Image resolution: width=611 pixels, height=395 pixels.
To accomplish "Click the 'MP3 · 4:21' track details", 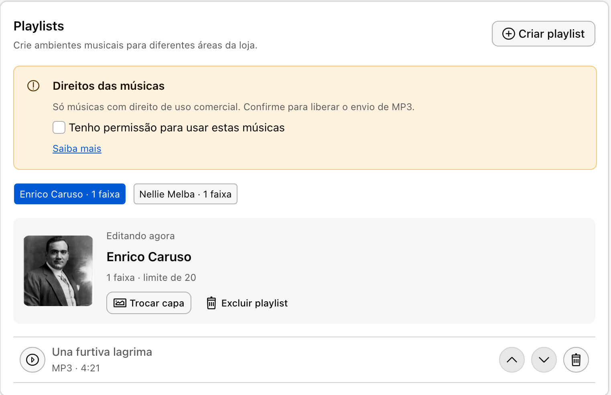I will [76, 368].
